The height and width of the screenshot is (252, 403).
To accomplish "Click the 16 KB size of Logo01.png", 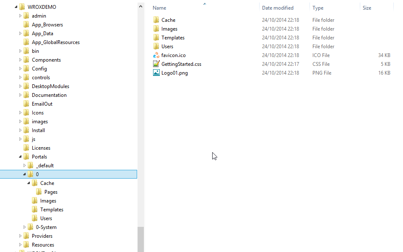I will 384,73.
